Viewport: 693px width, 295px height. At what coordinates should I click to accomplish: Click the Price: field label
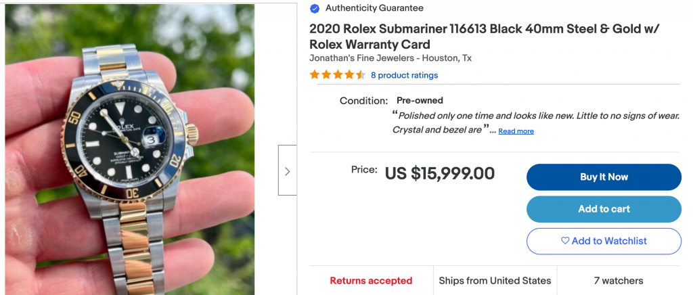(364, 170)
